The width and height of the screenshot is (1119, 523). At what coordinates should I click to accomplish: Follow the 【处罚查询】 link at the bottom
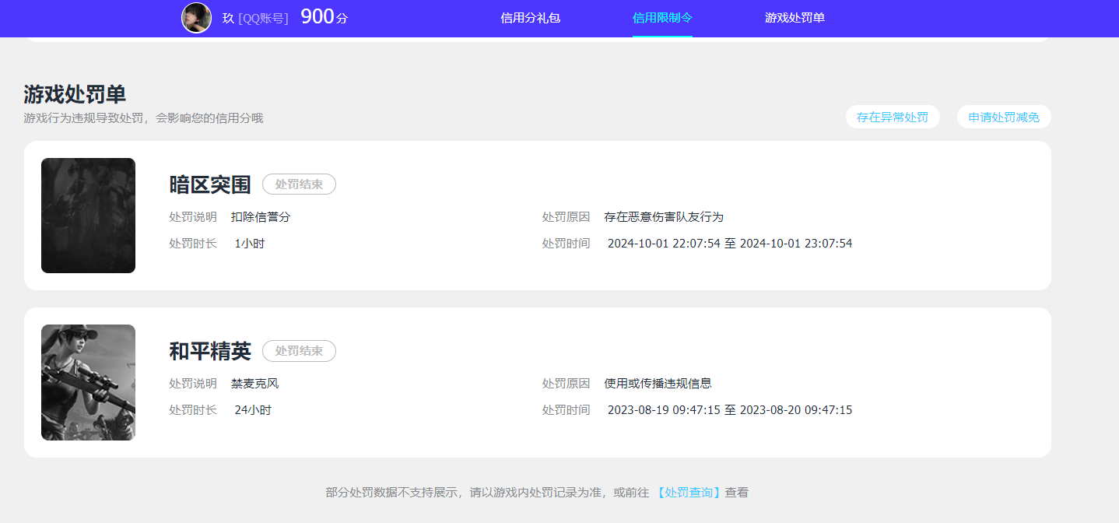[689, 493]
